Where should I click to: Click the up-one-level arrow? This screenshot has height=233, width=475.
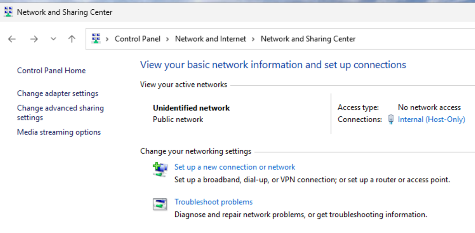(72, 39)
